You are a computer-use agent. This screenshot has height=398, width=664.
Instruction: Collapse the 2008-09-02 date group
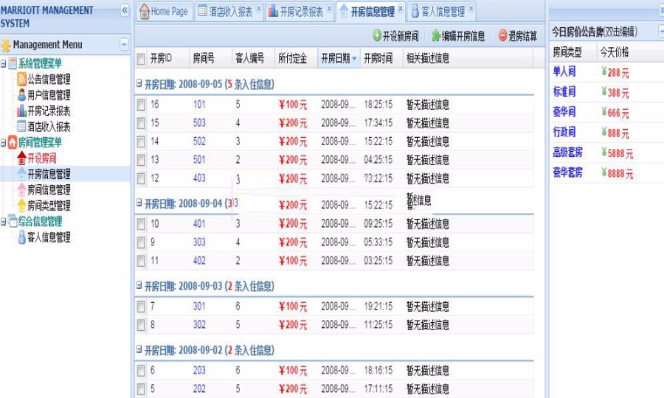139,349
